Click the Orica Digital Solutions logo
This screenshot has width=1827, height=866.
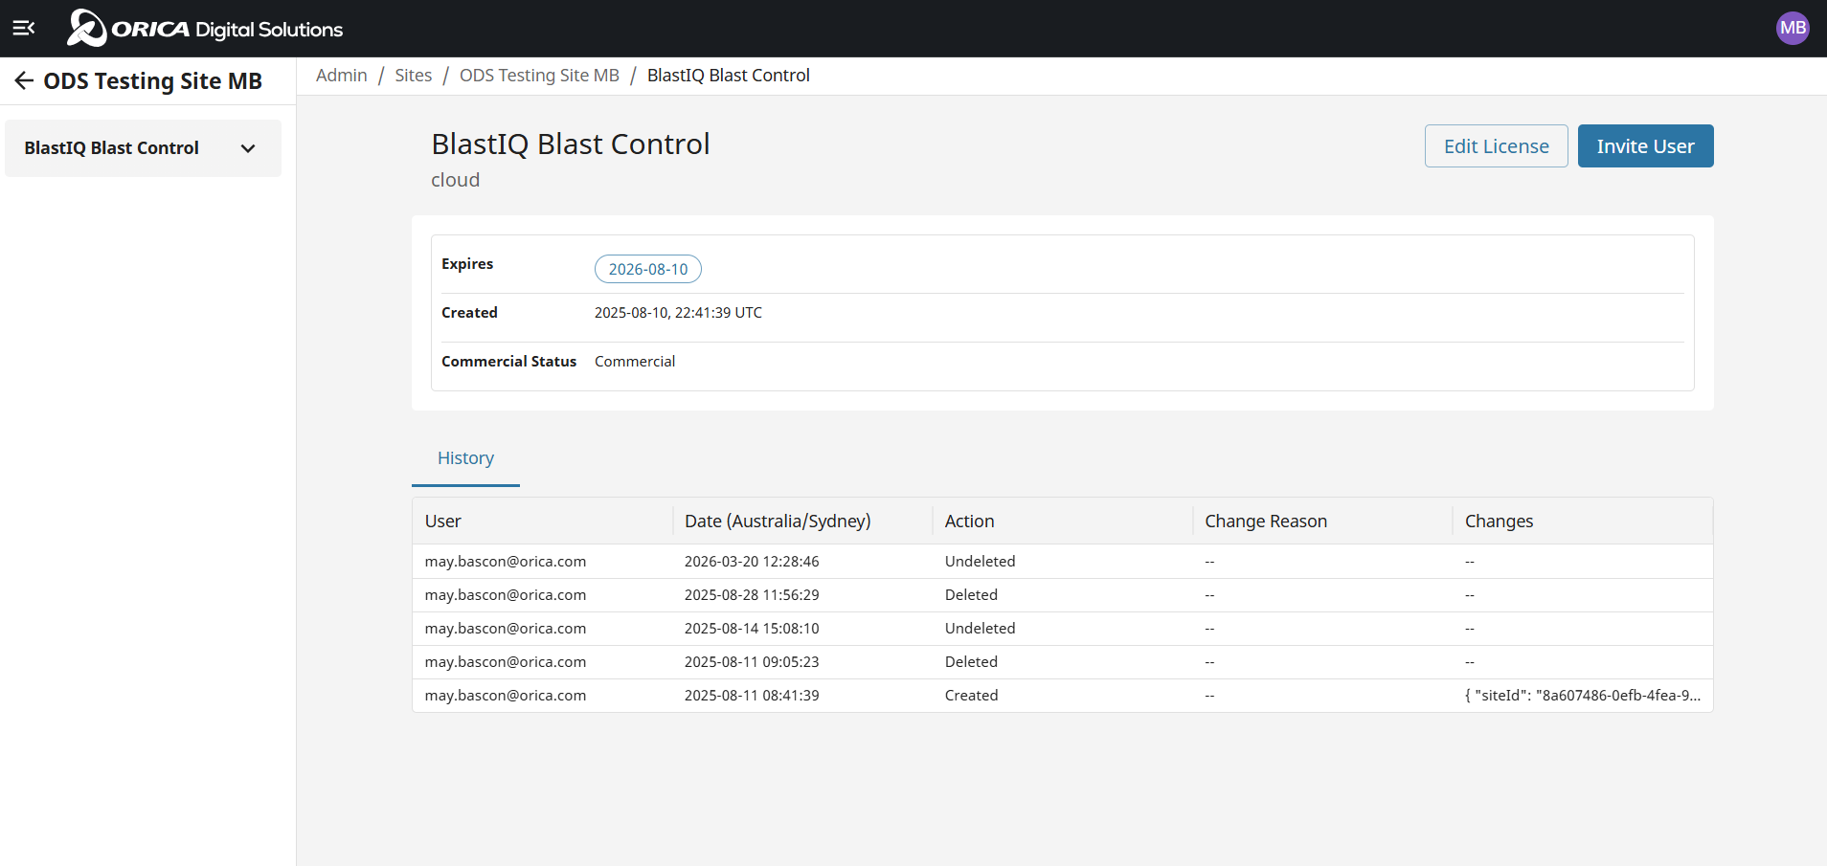click(x=205, y=28)
